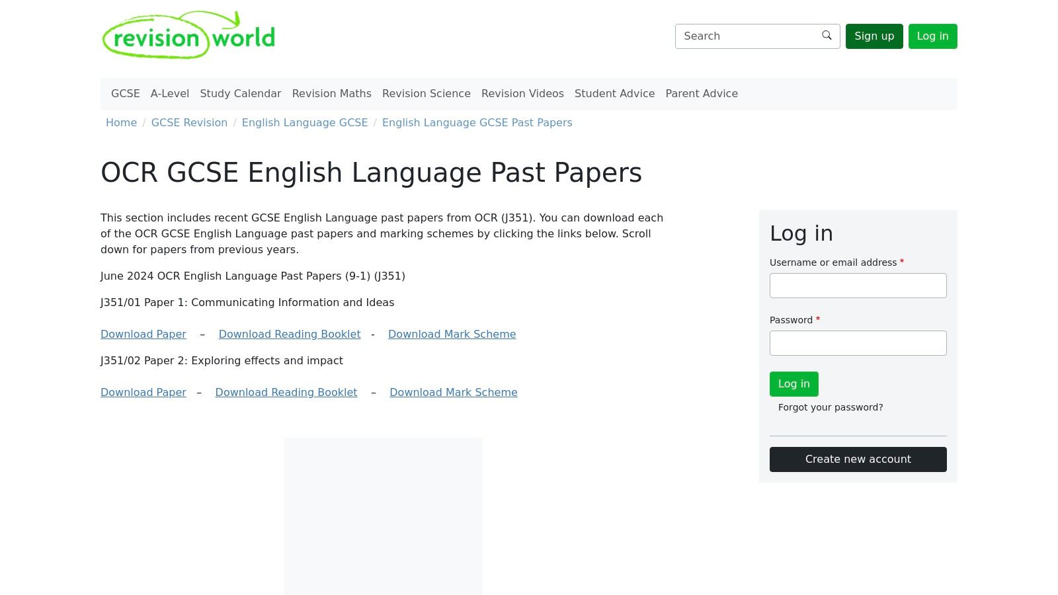1058x595 pixels.
Task: Submit the sidebar Log in button
Action: click(x=794, y=384)
